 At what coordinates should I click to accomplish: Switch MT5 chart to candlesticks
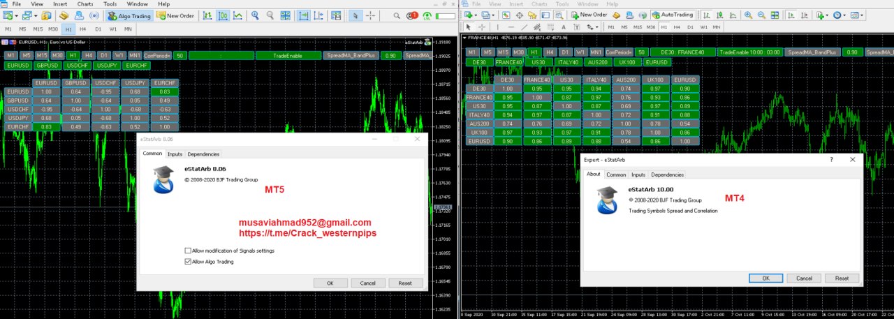223,15
